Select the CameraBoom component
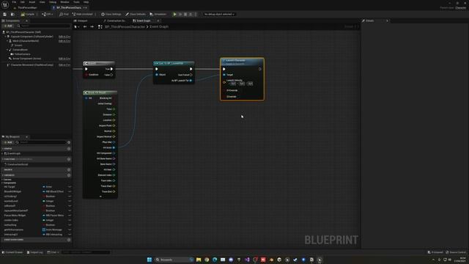The width and height of the screenshot is (469, 264). [x=20, y=50]
